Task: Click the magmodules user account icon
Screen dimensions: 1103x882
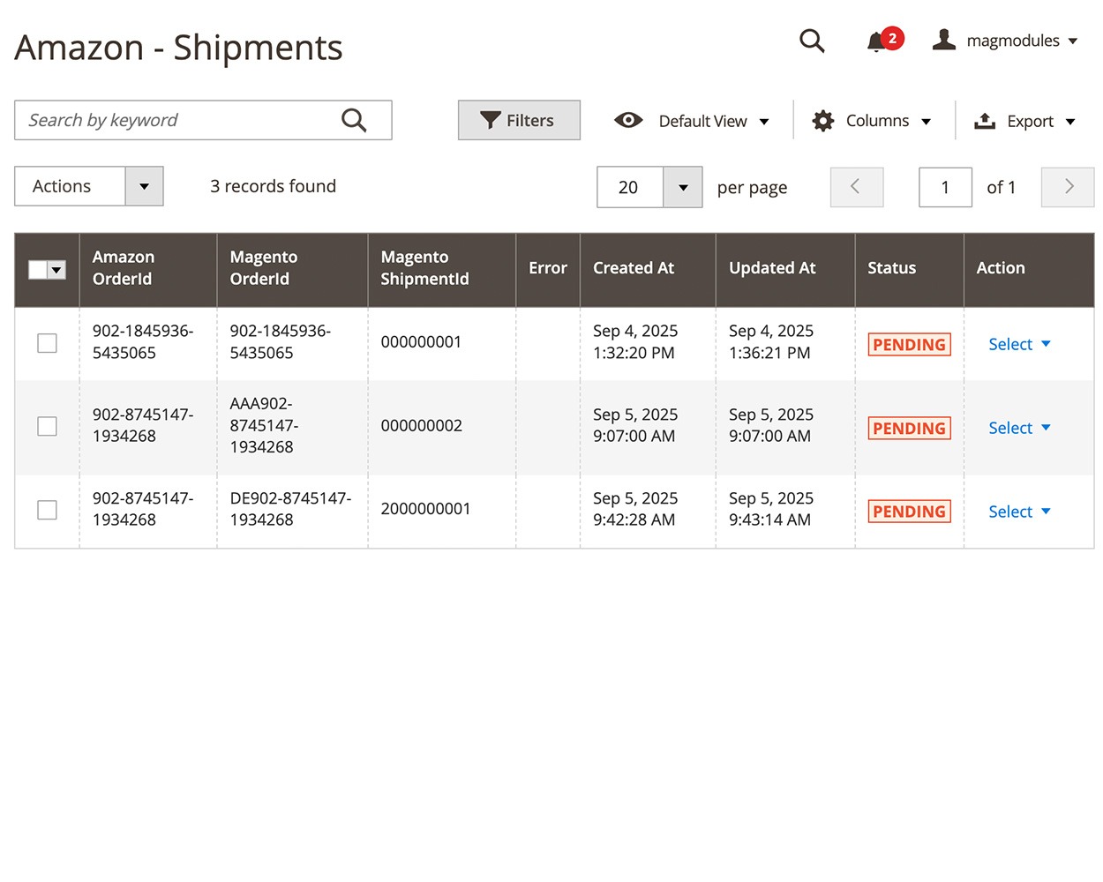Action: (x=943, y=40)
